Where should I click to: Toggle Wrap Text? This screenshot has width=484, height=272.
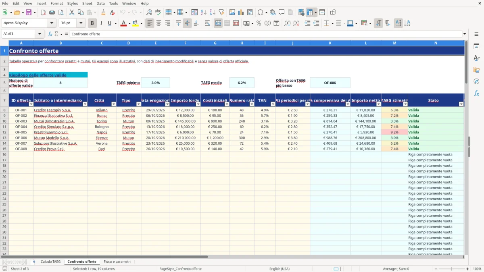point(207,23)
